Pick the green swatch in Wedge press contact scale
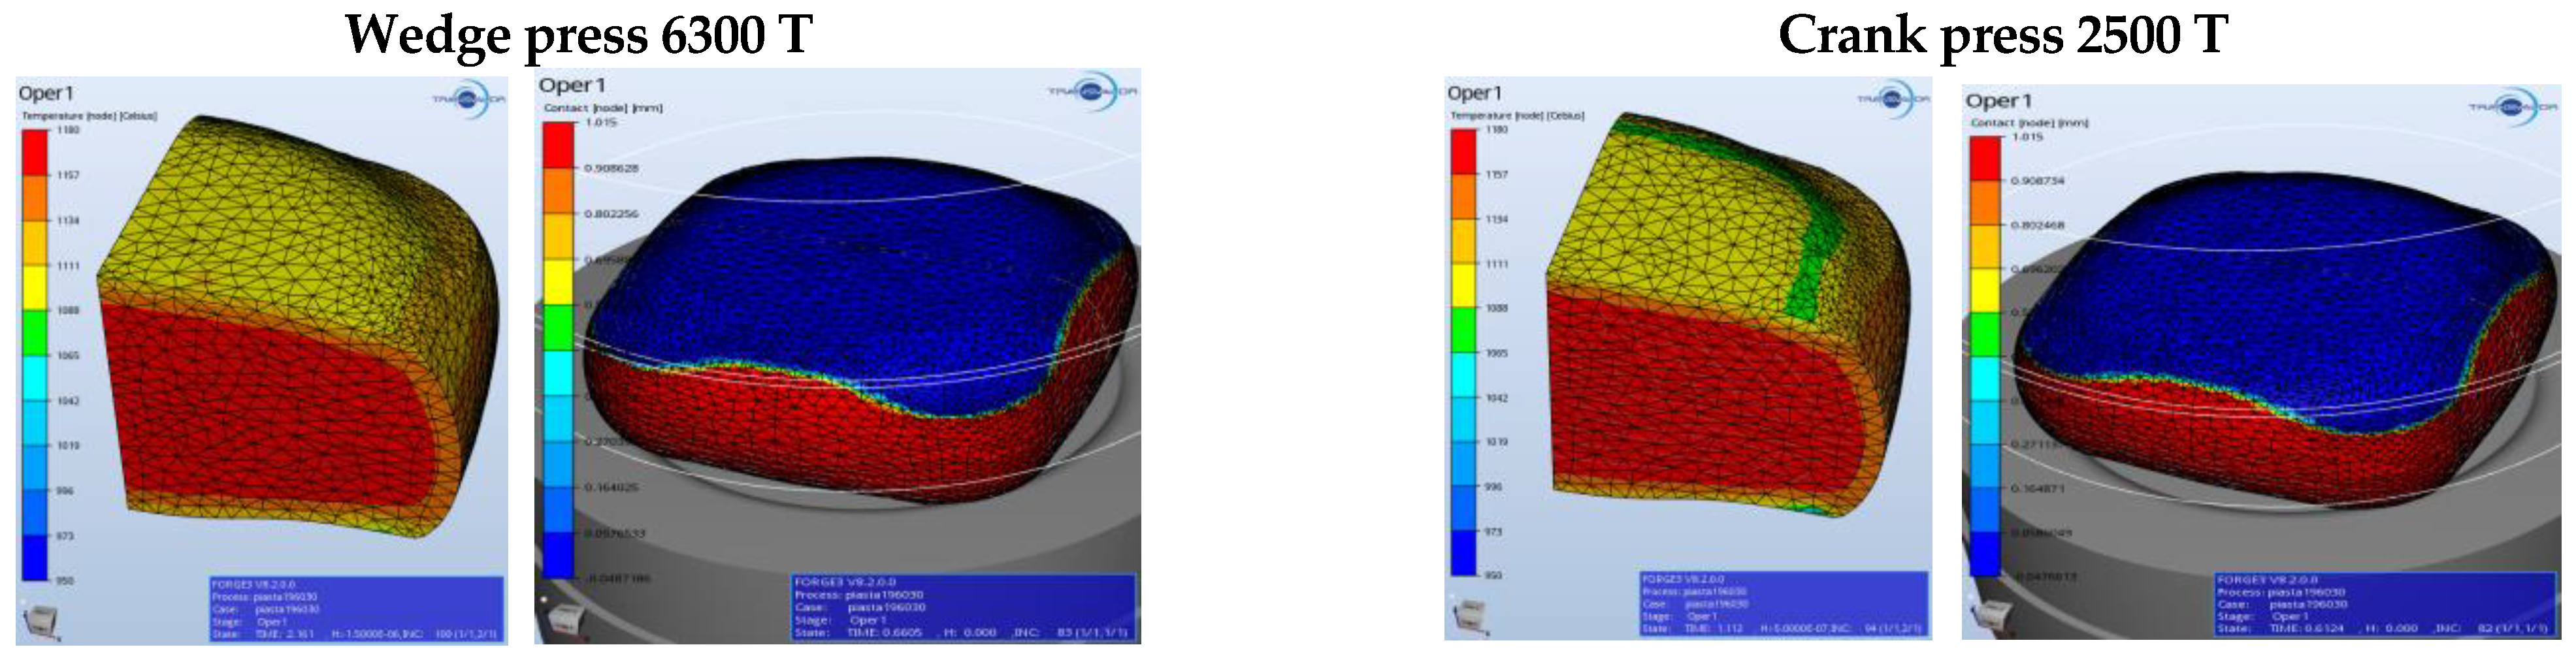 (x=558, y=328)
